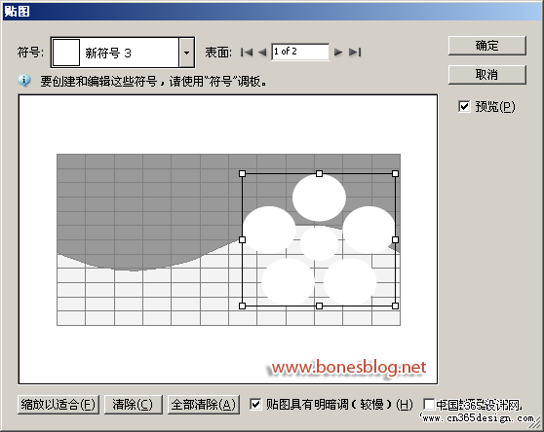Click top-left bounding box handle
Screen dimensions: 544x432
pyautogui.click(x=243, y=173)
